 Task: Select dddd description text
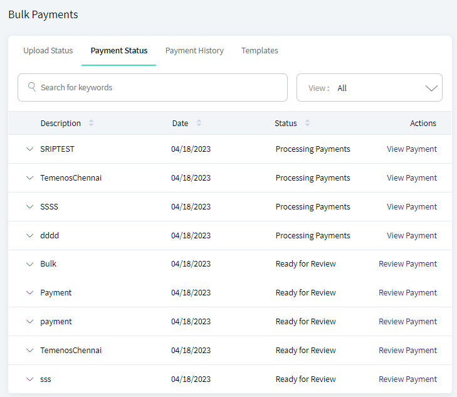pyautogui.click(x=50, y=235)
